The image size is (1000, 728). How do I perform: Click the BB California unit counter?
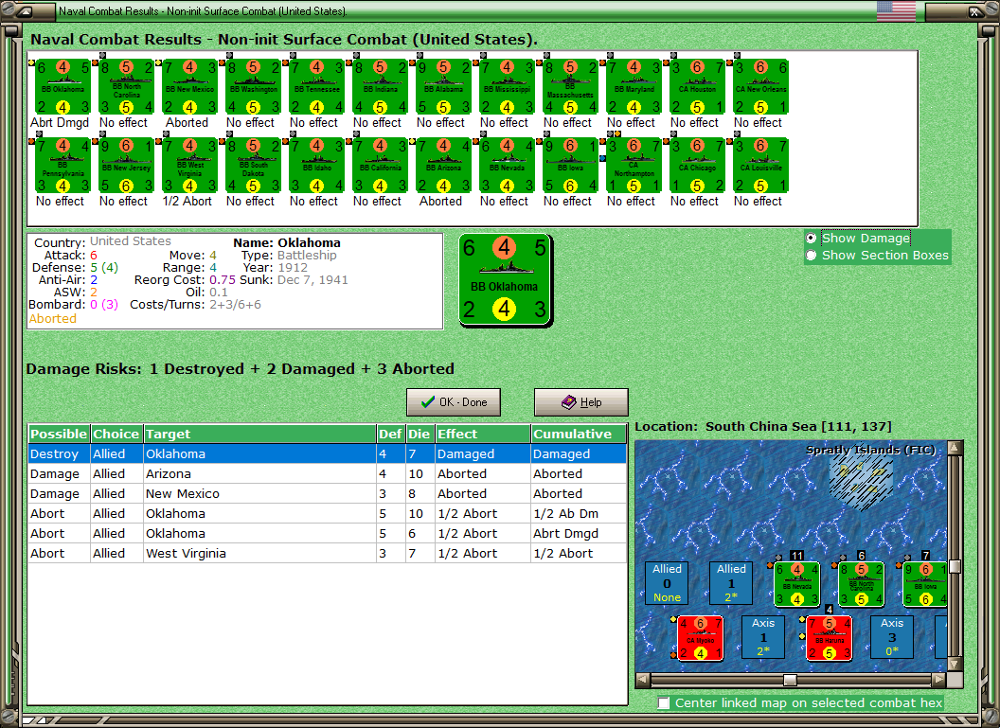[380, 165]
